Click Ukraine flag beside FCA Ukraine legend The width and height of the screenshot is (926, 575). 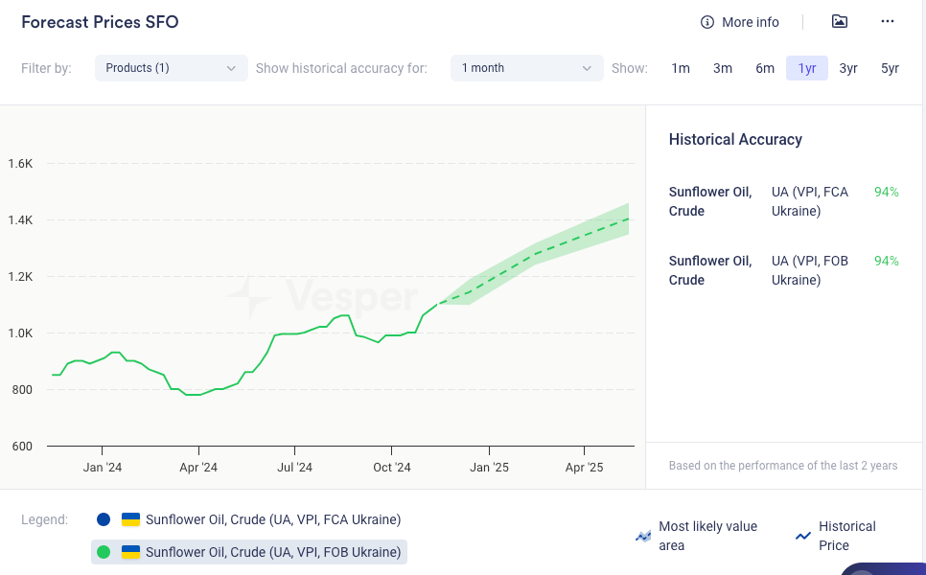point(130,519)
